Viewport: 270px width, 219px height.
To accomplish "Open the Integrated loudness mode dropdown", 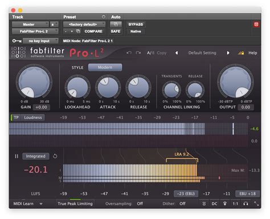I will tap(36, 156).
